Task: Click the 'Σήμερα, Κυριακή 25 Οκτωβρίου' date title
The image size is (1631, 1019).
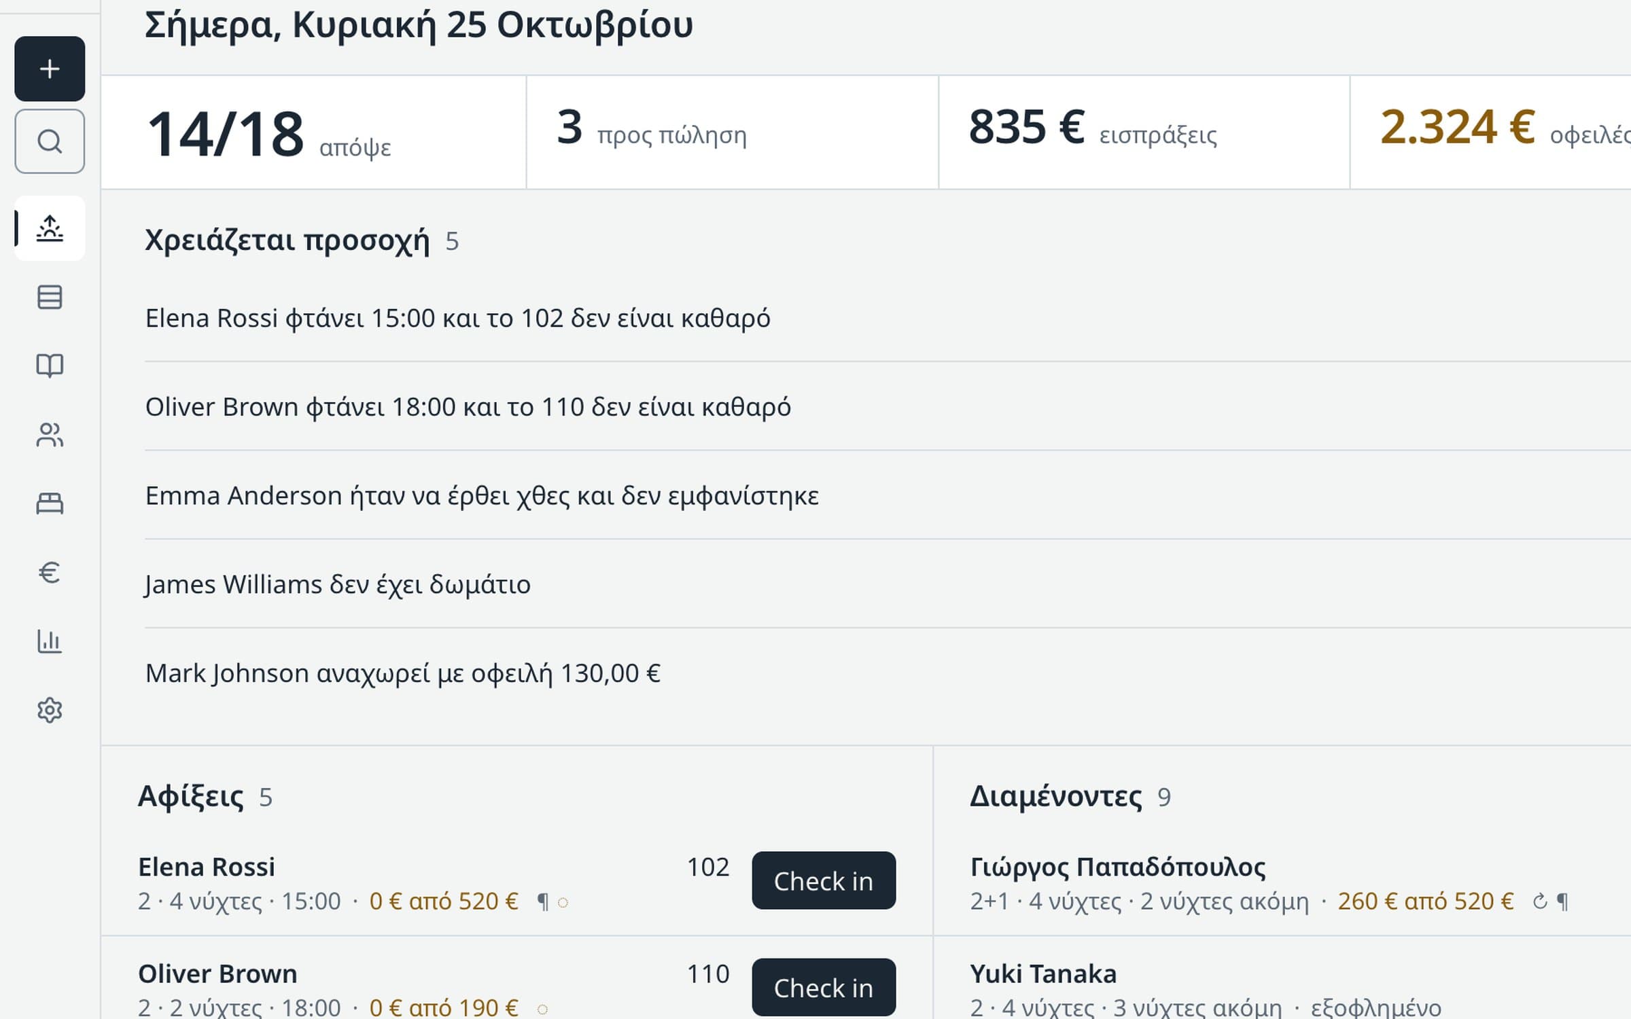Action: pyautogui.click(x=419, y=25)
